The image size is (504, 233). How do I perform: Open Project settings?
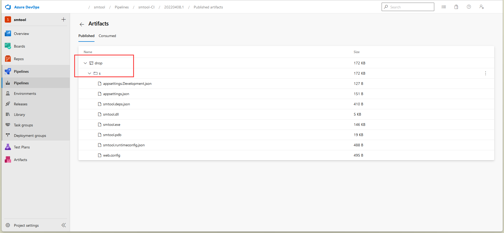(x=26, y=225)
